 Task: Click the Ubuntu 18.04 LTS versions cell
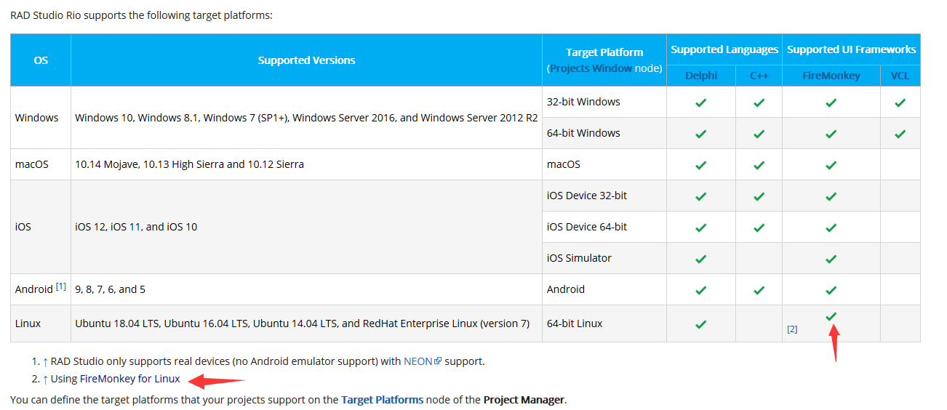point(302,323)
